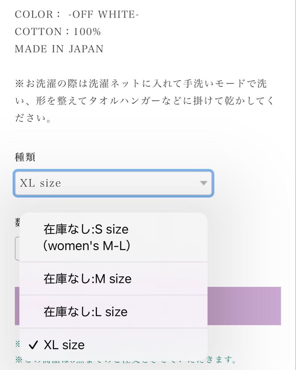
Task: Click the checkmark next to XL size
Action: tap(33, 345)
